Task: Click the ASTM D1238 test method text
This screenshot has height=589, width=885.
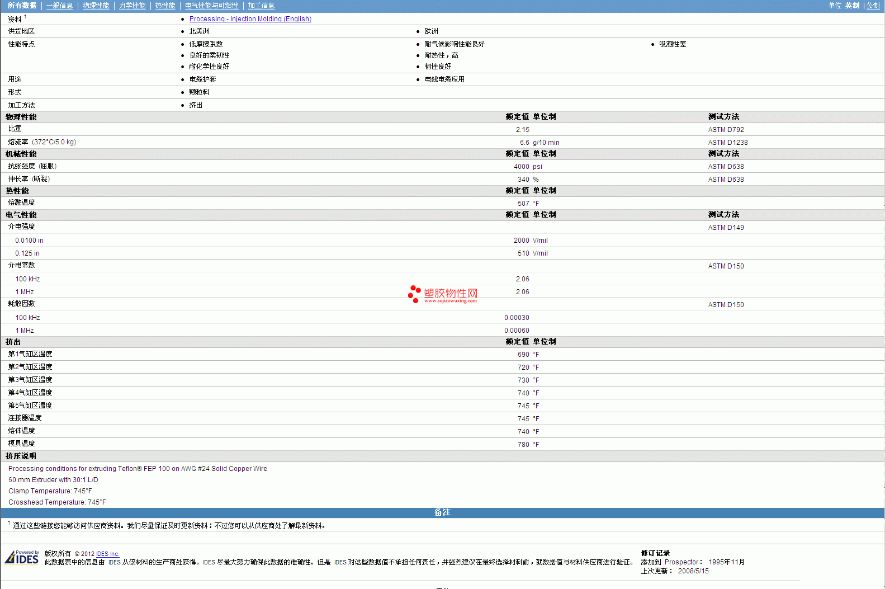Action: (x=727, y=143)
